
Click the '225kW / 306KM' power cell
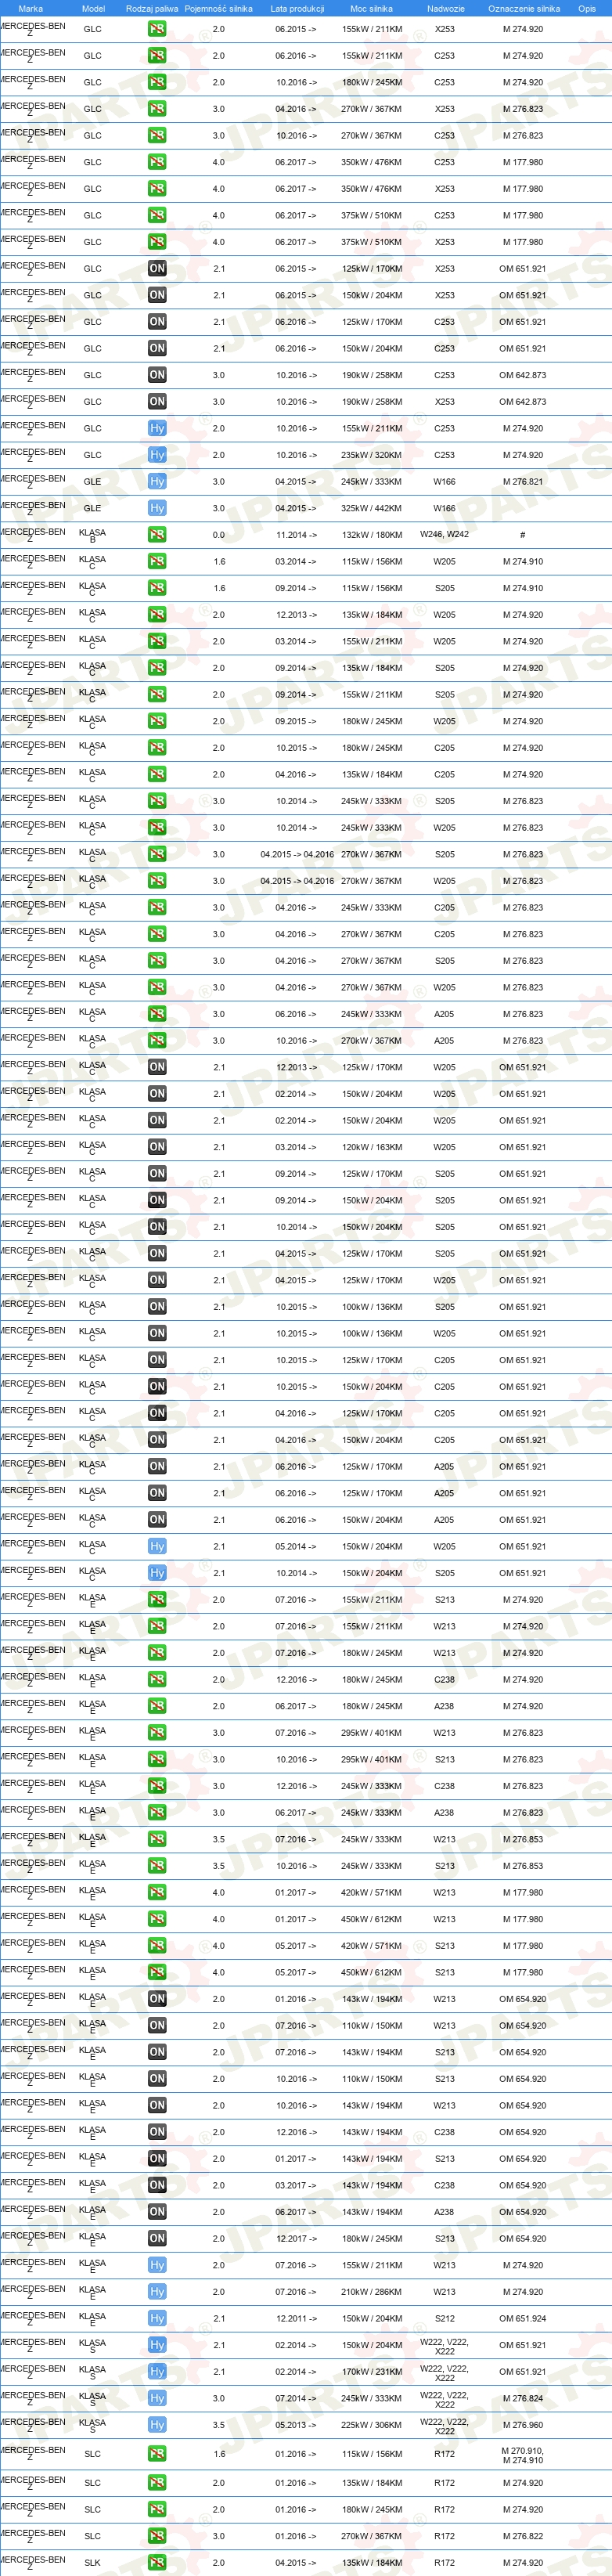pos(371,2425)
